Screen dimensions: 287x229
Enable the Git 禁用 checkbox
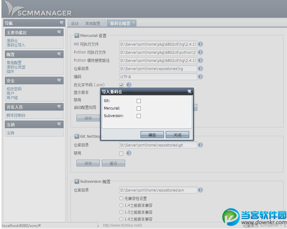click(x=121, y=153)
